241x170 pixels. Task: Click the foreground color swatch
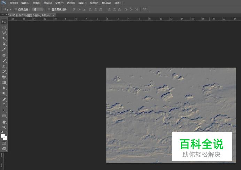coord(3,136)
